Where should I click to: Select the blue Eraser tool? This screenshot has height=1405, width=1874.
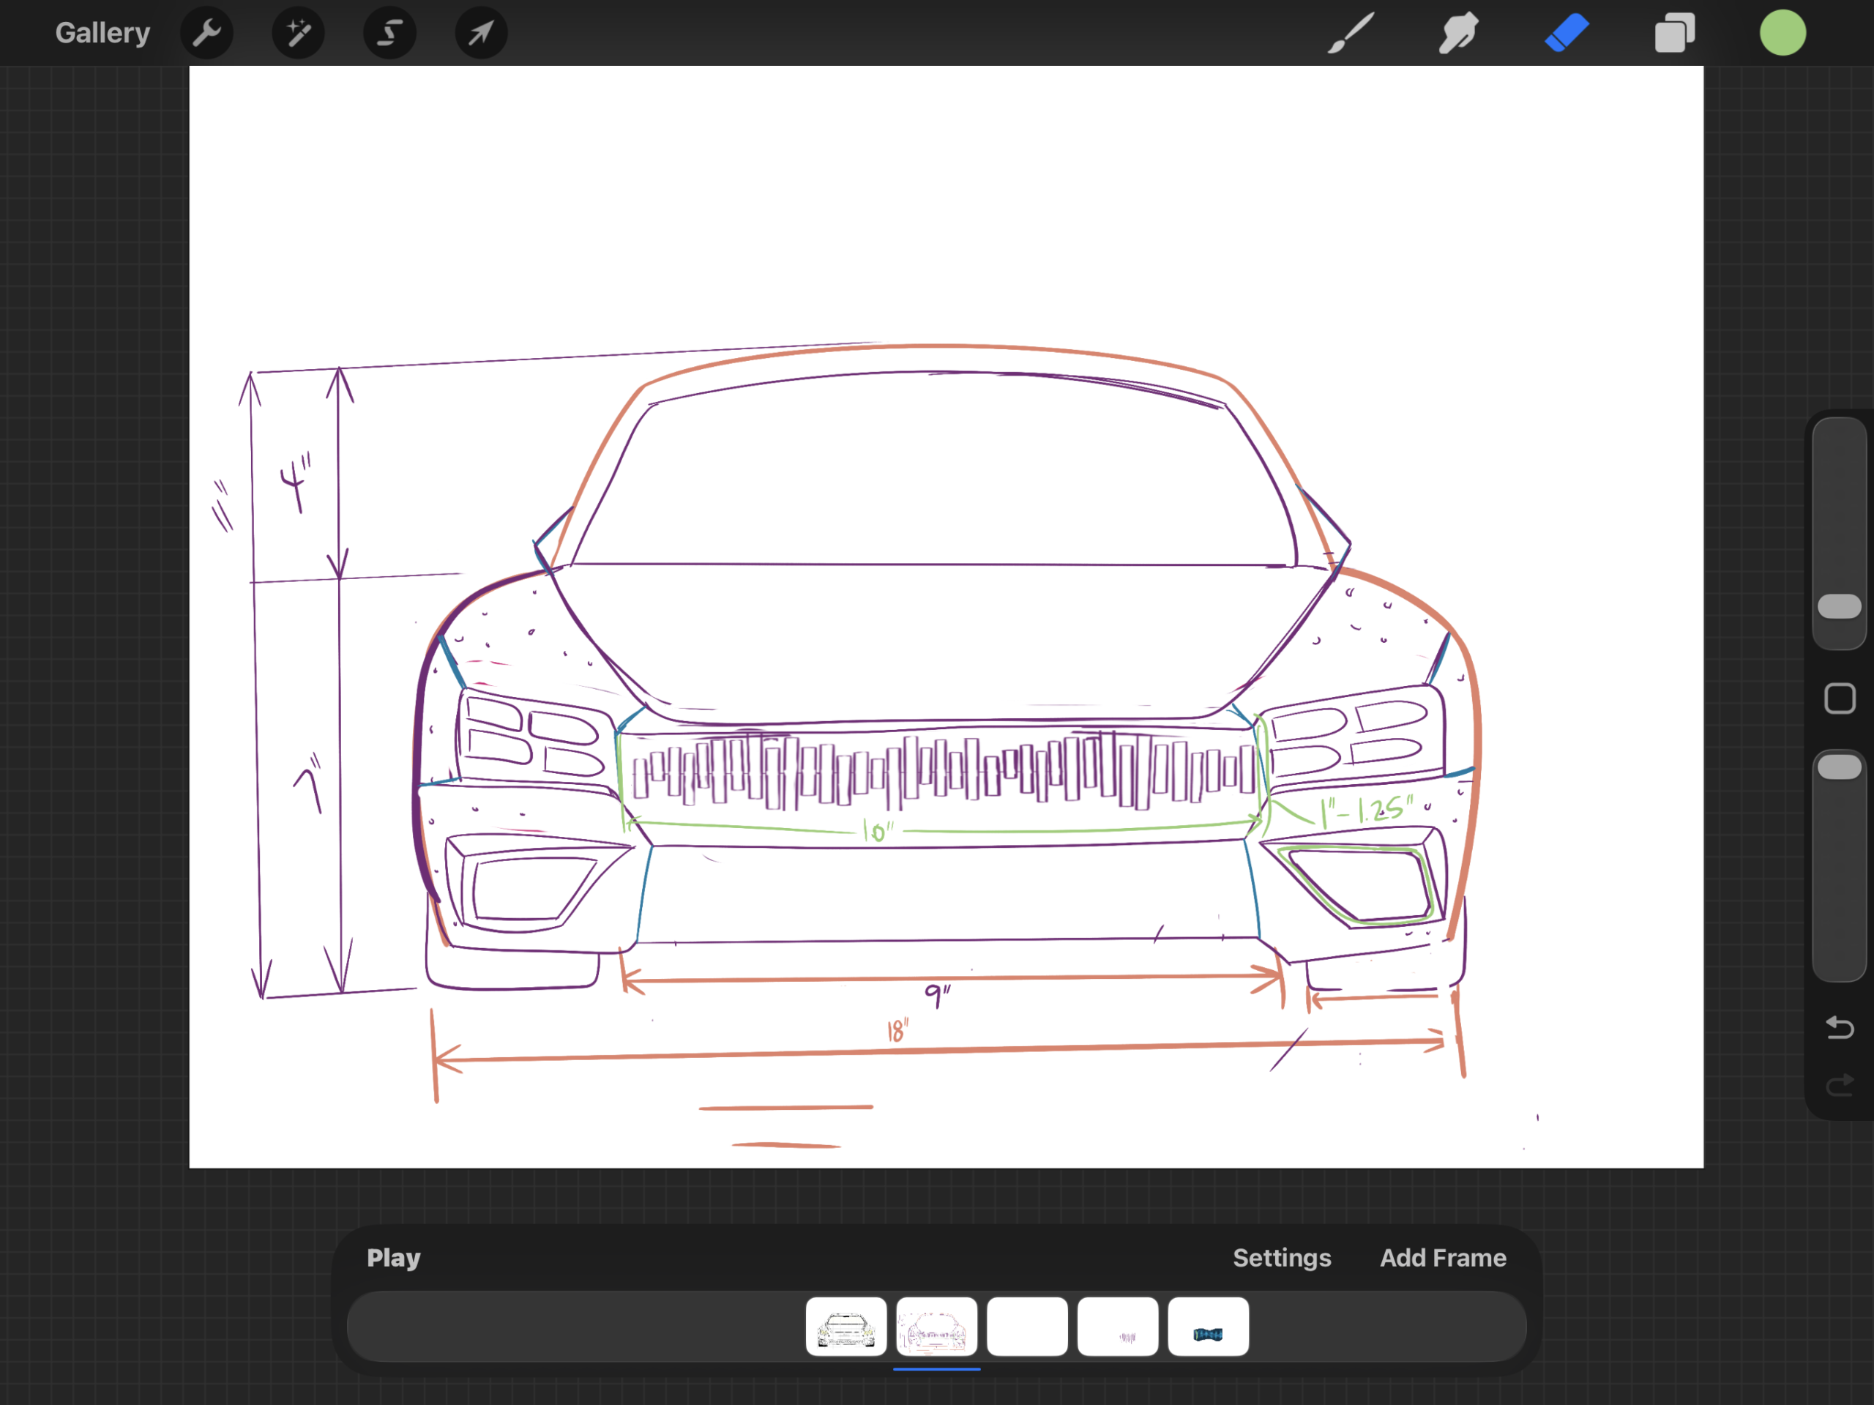[x=1567, y=33]
